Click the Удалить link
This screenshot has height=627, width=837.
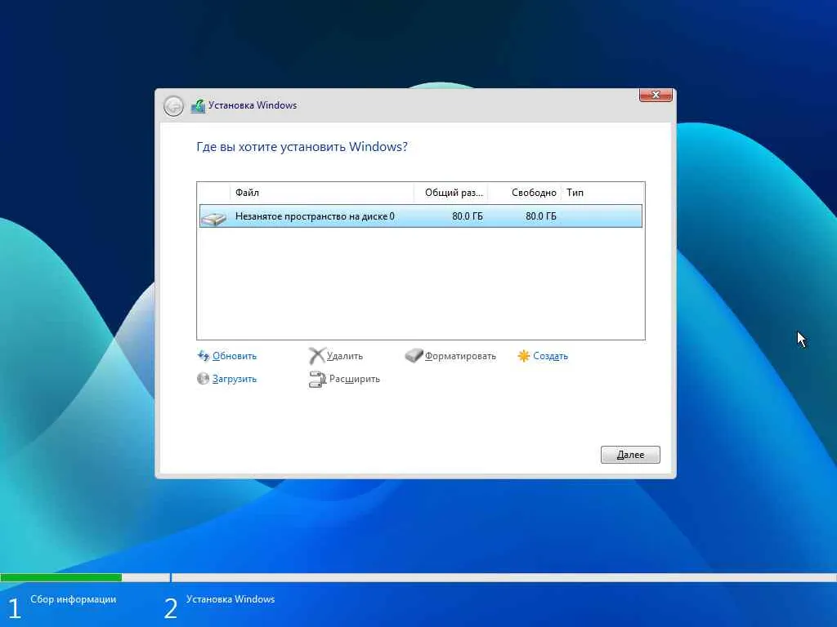(345, 356)
